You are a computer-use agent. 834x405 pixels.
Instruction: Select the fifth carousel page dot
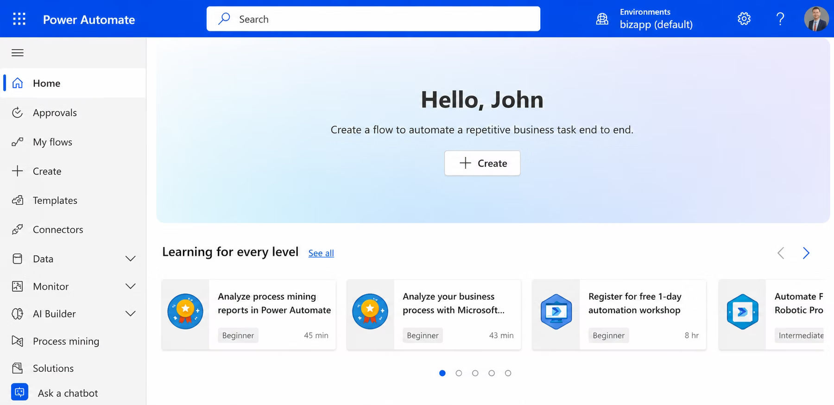(x=508, y=373)
